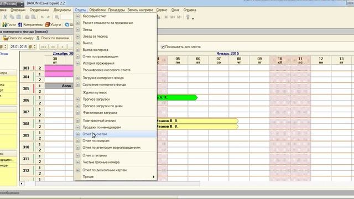Click the << navigation button
The width and height of the screenshot is (354, 199).
[x=53, y=46]
